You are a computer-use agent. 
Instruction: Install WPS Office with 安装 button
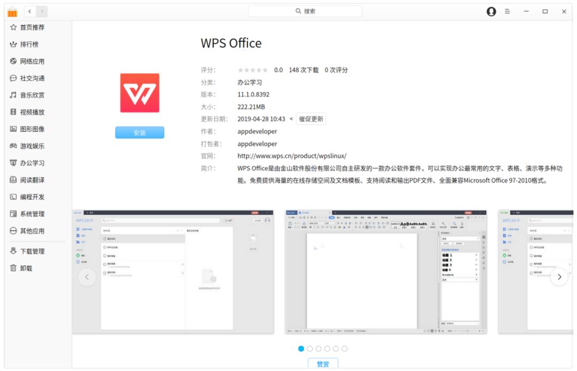tap(140, 133)
